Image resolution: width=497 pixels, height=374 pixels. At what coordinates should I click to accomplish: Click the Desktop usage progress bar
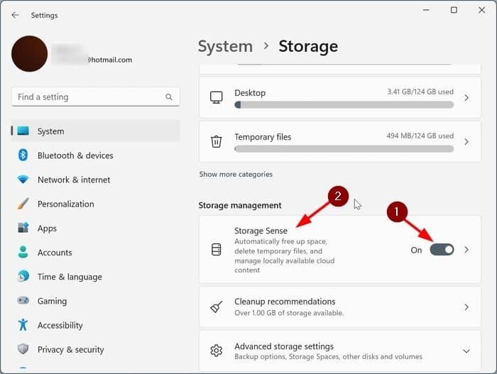coord(344,105)
